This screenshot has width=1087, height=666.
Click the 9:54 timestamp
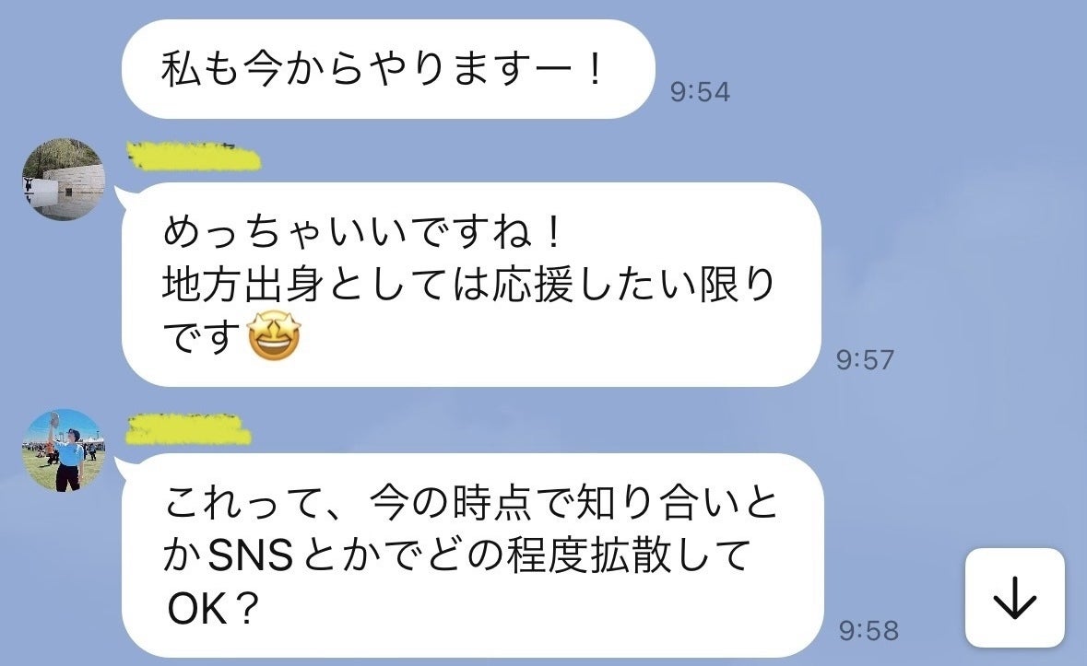700,92
